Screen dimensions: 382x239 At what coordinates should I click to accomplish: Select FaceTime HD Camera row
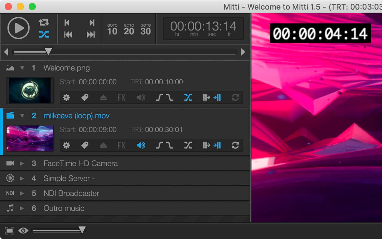125,163
